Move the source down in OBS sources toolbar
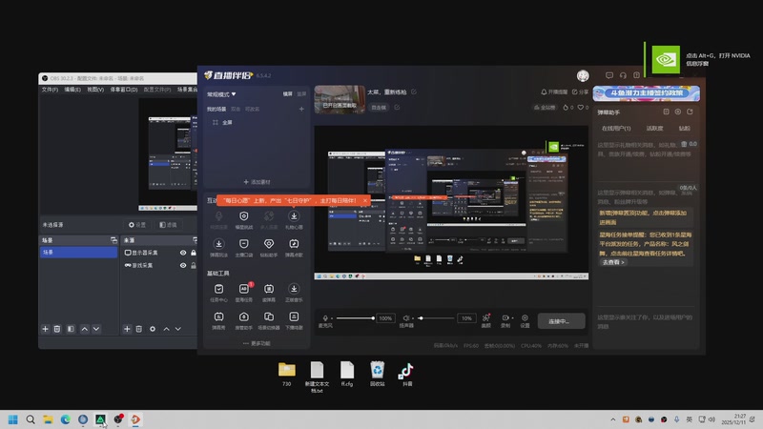763x429 pixels. coord(178,329)
